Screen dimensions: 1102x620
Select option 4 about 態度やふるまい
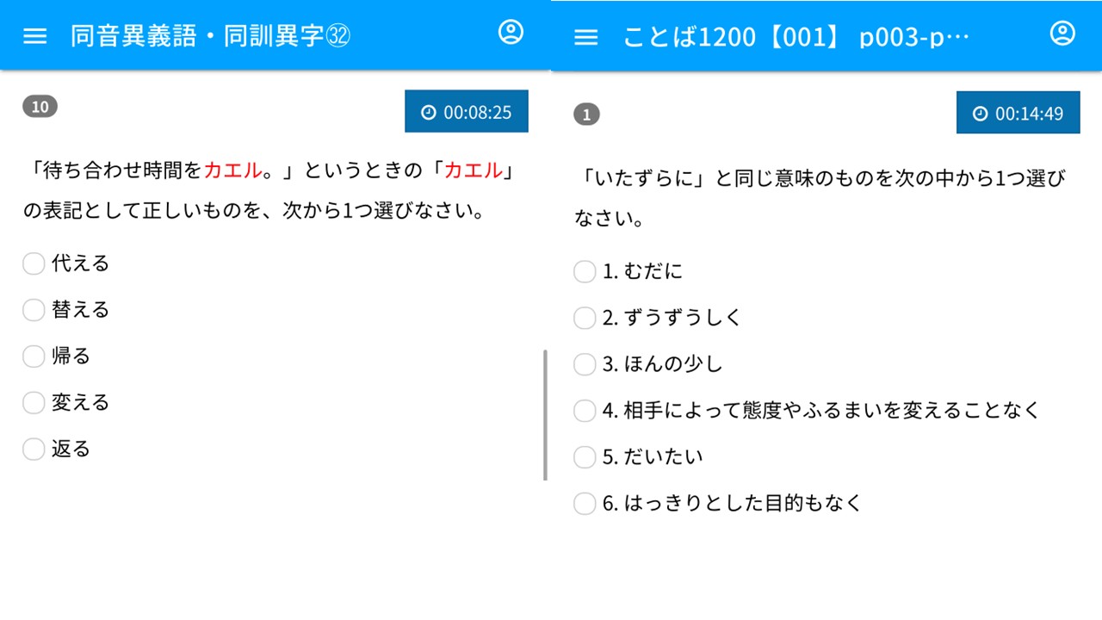[585, 412]
